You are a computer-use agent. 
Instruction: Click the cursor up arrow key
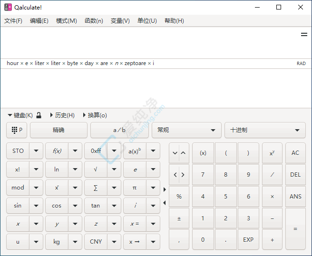pyautogui.click(x=184, y=153)
